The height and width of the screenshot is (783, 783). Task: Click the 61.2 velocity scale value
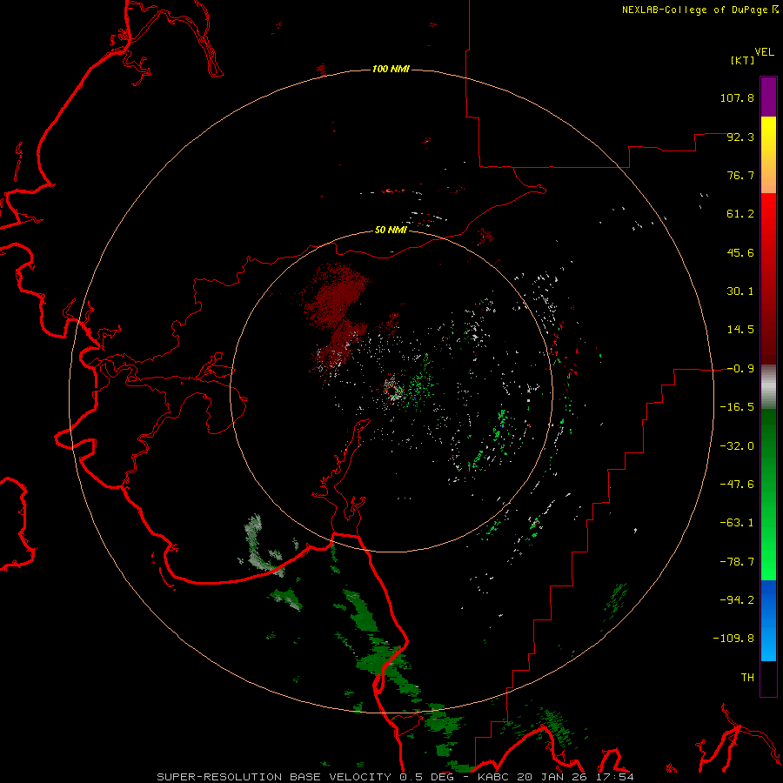(740, 214)
